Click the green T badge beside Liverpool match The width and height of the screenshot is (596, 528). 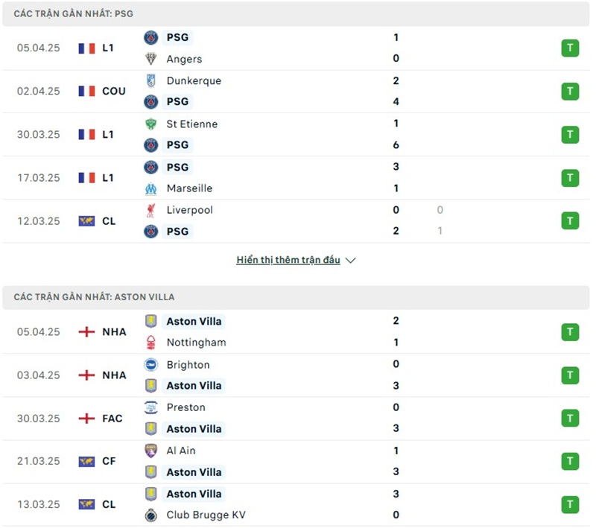tap(570, 220)
